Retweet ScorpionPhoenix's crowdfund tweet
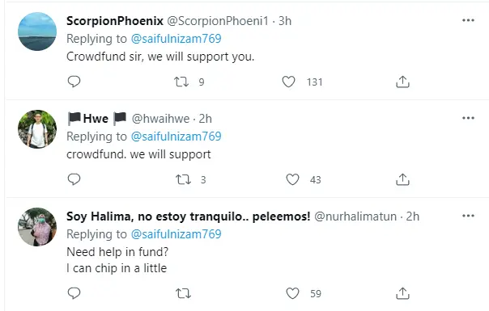 click(x=181, y=82)
